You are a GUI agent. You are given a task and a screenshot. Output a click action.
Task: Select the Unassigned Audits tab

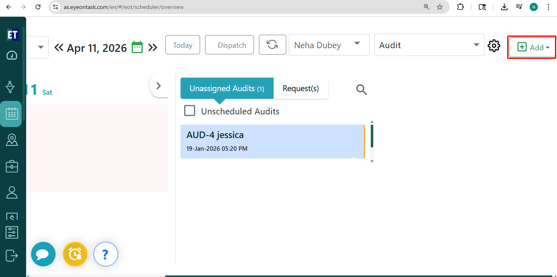click(227, 88)
